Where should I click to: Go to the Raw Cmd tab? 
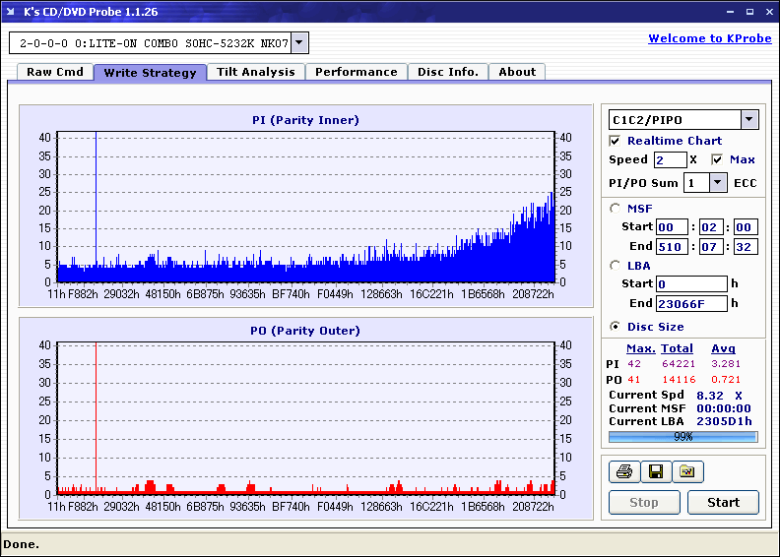click(55, 72)
